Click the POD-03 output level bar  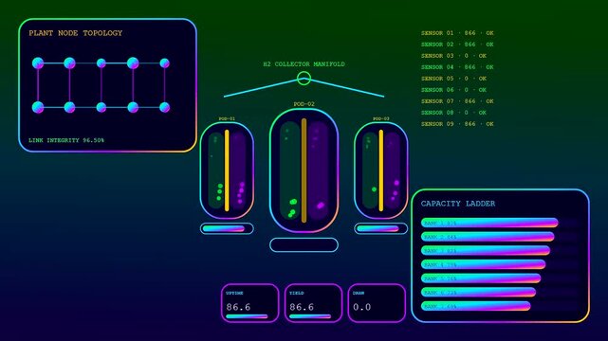click(381, 228)
